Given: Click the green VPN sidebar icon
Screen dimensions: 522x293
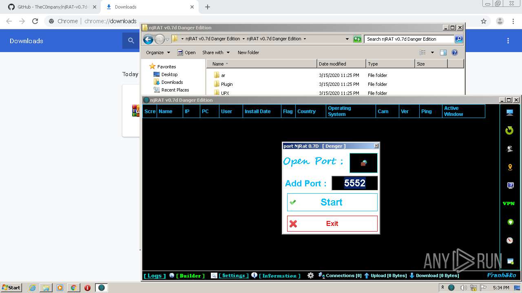Looking at the screenshot, I should [509, 203].
